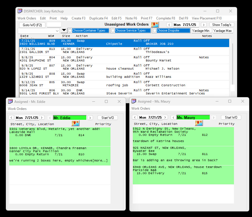Switch to previous driver before Ms. Maury
The image size is (252, 217).
[x=173, y=118]
